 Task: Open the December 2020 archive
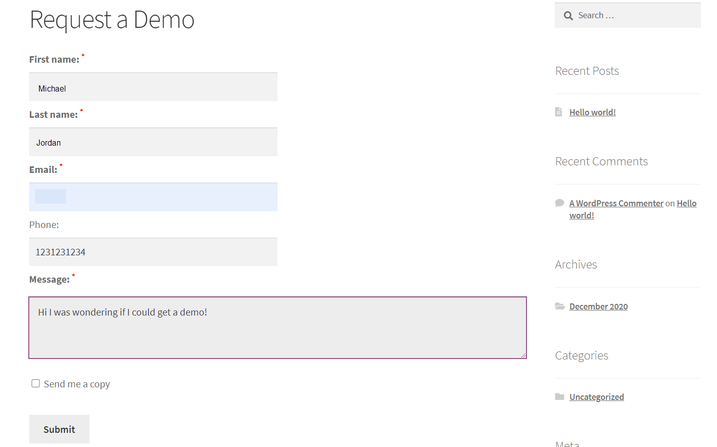[598, 306]
